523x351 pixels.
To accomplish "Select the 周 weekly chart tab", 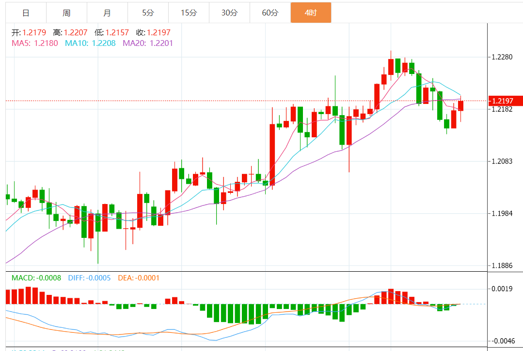I will 66,13.
